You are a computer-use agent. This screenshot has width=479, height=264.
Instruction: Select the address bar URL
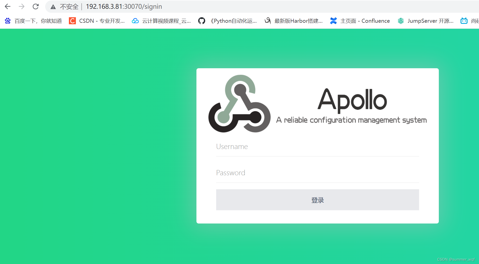(124, 6)
